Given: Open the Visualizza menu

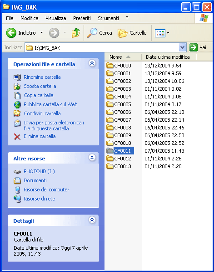Looking at the screenshot, I should click(56, 18).
